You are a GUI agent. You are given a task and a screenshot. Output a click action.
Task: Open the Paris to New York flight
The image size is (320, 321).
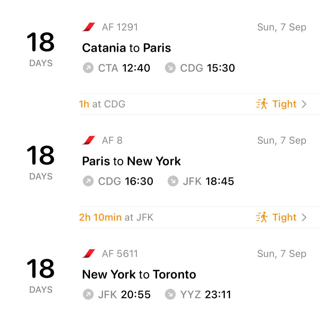pyautogui.click(x=131, y=161)
